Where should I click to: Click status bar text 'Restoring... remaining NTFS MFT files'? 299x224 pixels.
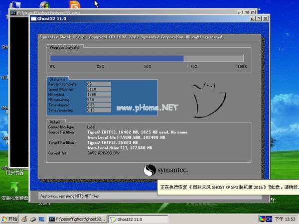click(70, 196)
